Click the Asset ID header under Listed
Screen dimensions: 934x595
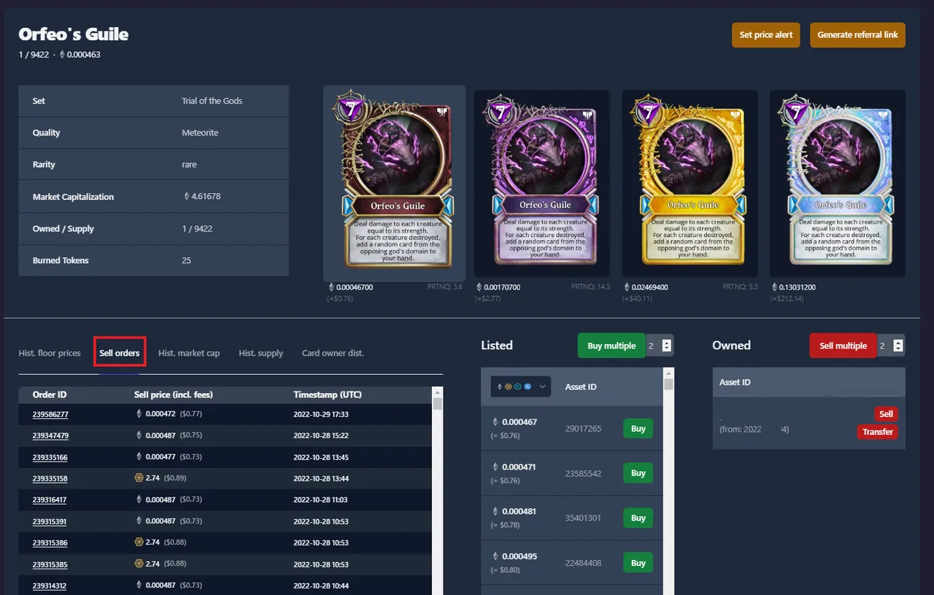coord(581,386)
